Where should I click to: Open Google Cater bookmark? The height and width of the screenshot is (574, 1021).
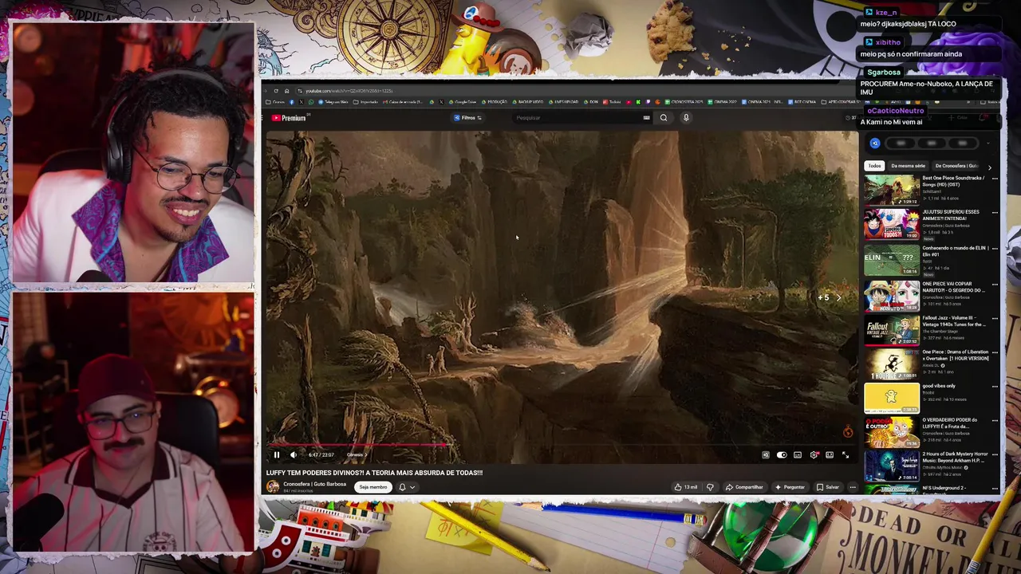pos(463,102)
